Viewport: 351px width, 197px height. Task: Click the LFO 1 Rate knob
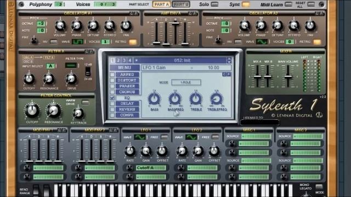coord(130,151)
